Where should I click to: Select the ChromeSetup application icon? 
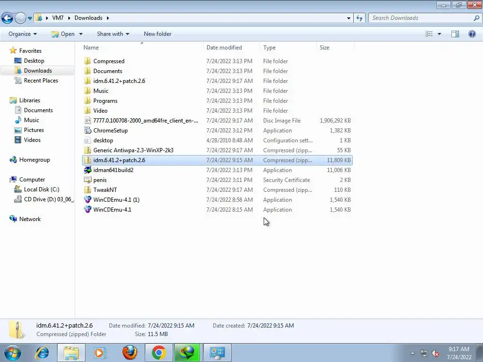tap(87, 130)
